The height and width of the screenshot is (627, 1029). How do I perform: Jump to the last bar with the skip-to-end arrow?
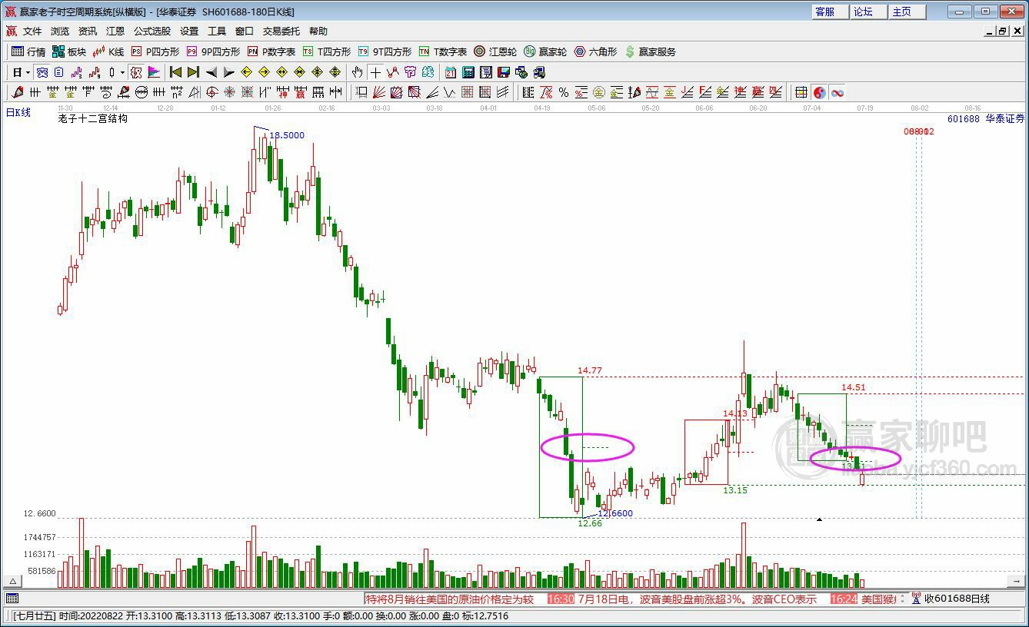point(193,72)
